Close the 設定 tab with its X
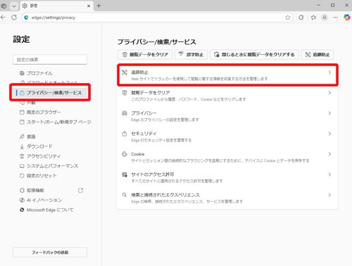The width and height of the screenshot is (352, 266). (x=89, y=6)
